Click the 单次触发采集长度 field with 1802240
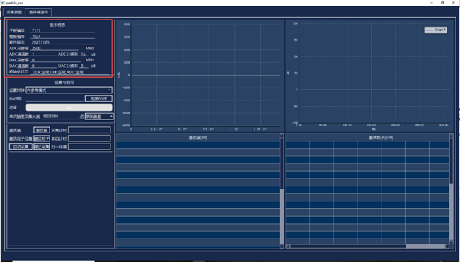The width and height of the screenshot is (460, 262). [x=60, y=117]
